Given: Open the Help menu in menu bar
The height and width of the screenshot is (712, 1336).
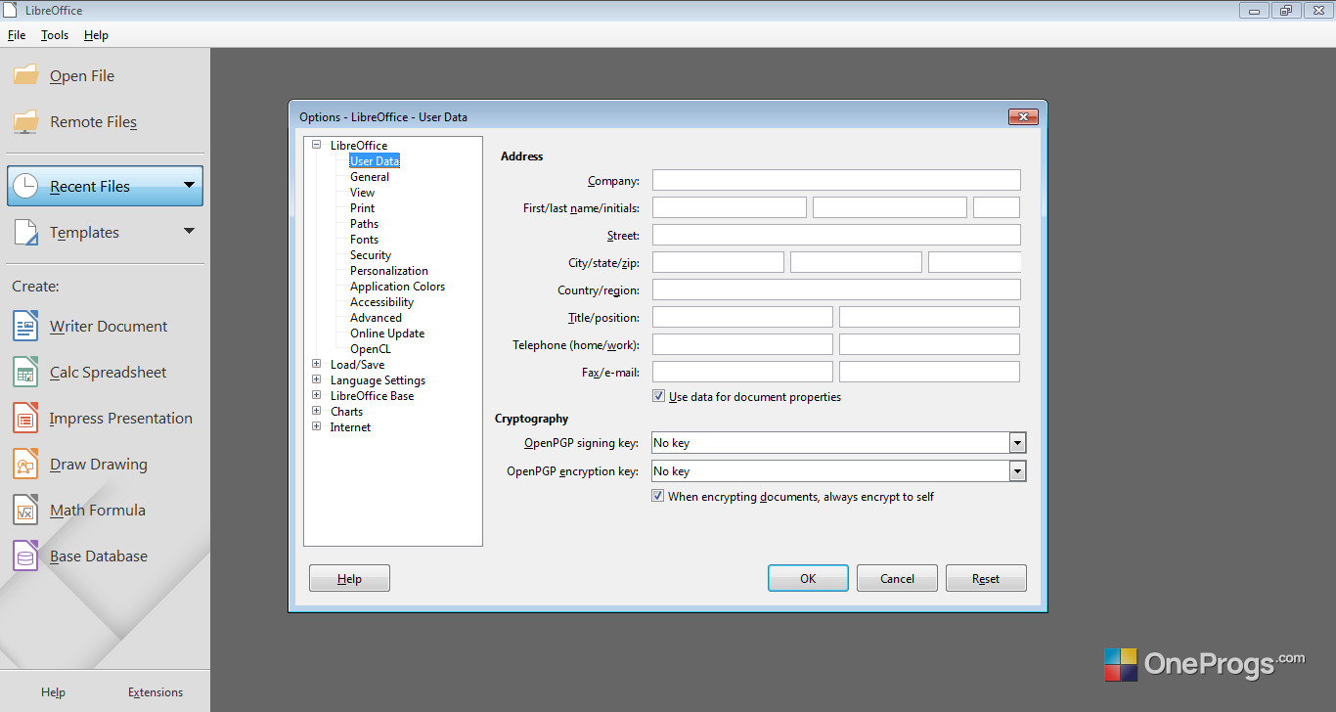Looking at the screenshot, I should tap(96, 34).
